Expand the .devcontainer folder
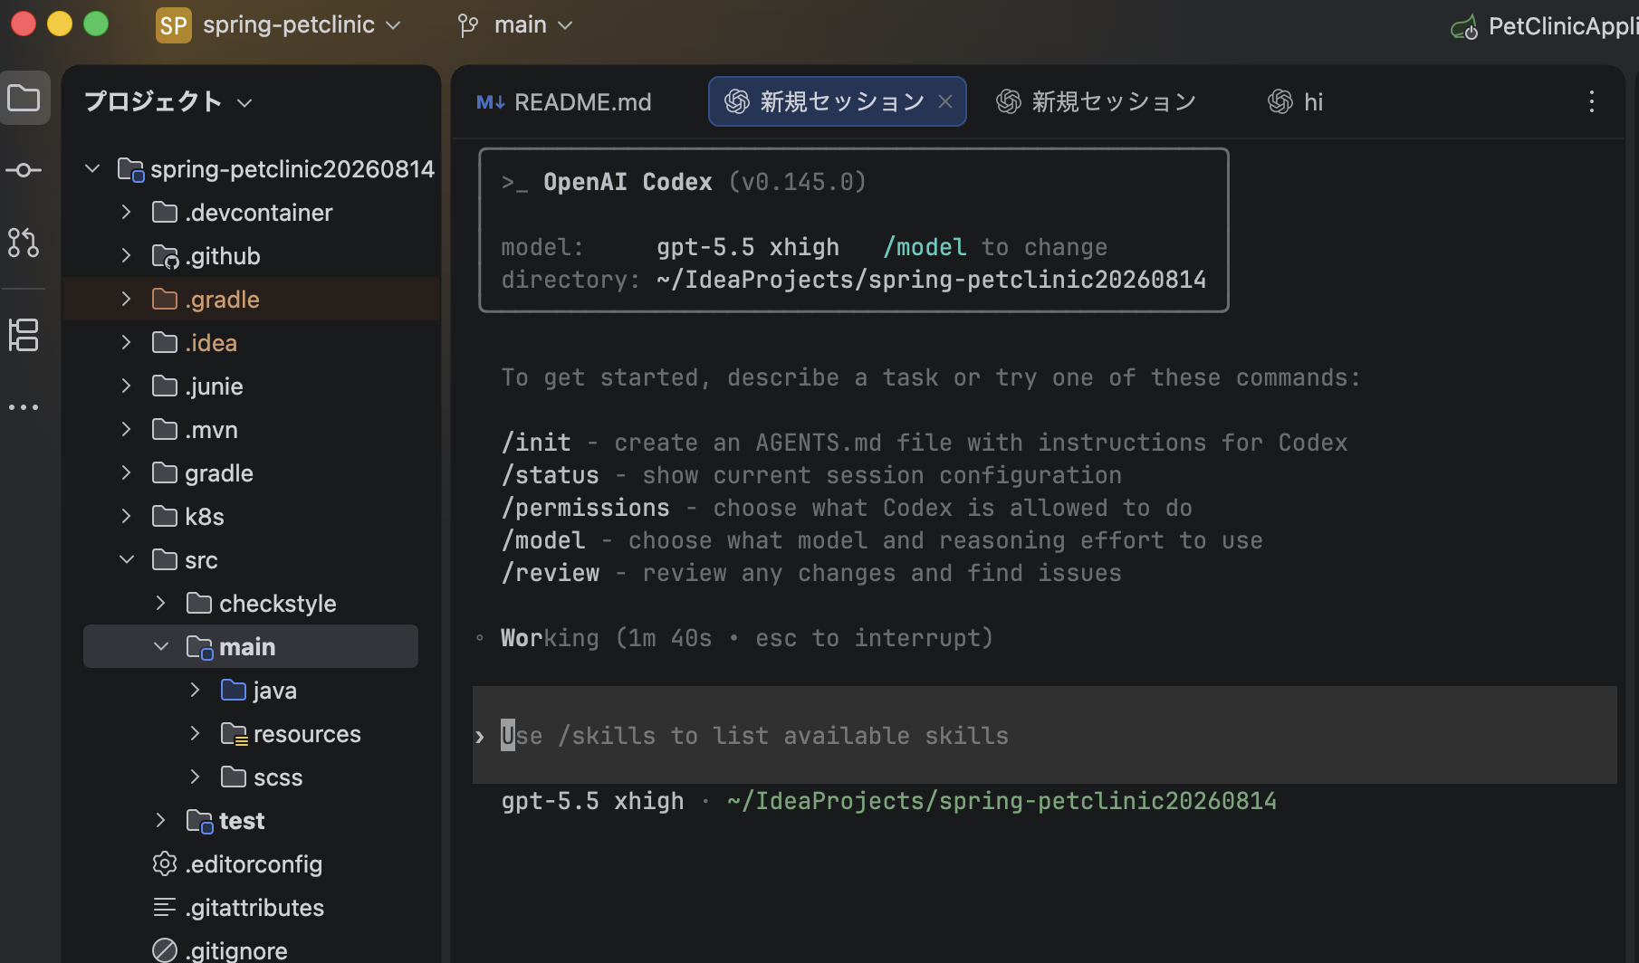The height and width of the screenshot is (963, 1639). point(127,212)
